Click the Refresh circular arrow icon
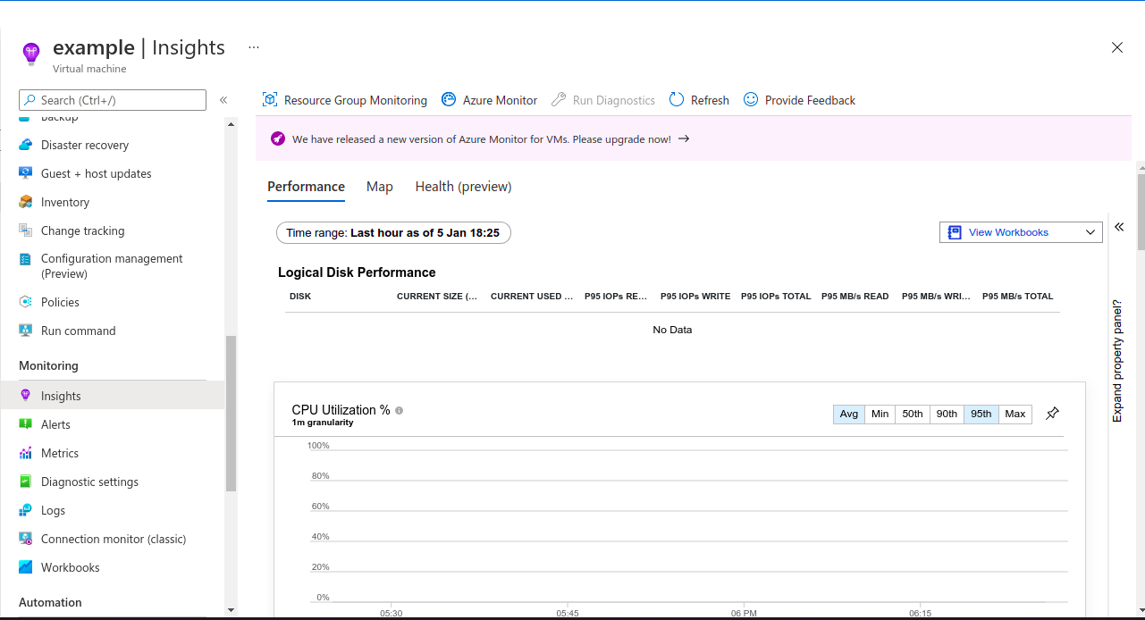This screenshot has width=1145, height=620. [677, 100]
